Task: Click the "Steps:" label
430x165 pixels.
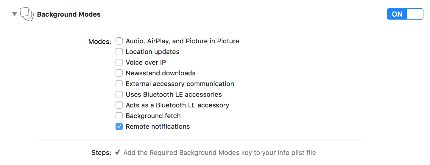Action: pyautogui.click(x=101, y=153)
